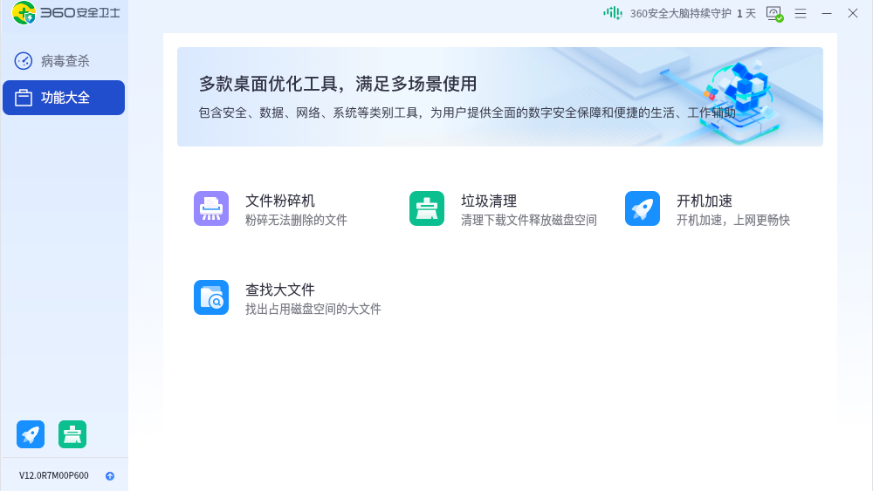Open the 文件粉碎机 shredder icon
Screen dimensions: 873x491
(211, 208)
